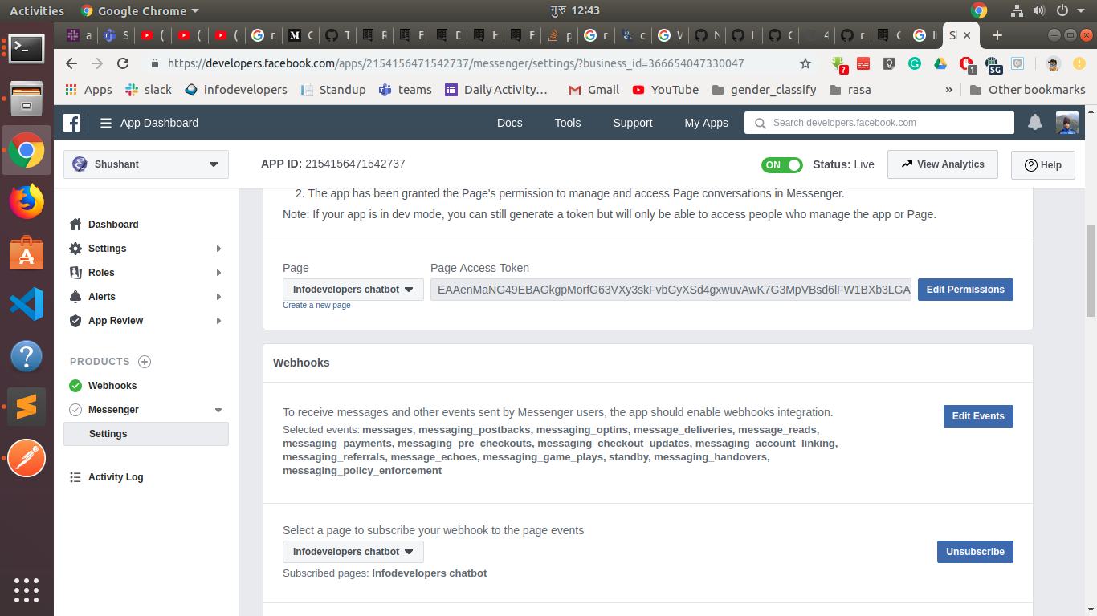The height and width of the screenshot is (616, 1097).
Task: Unsubscribe the Infodevelopers chatbot page
Action: 974,552
